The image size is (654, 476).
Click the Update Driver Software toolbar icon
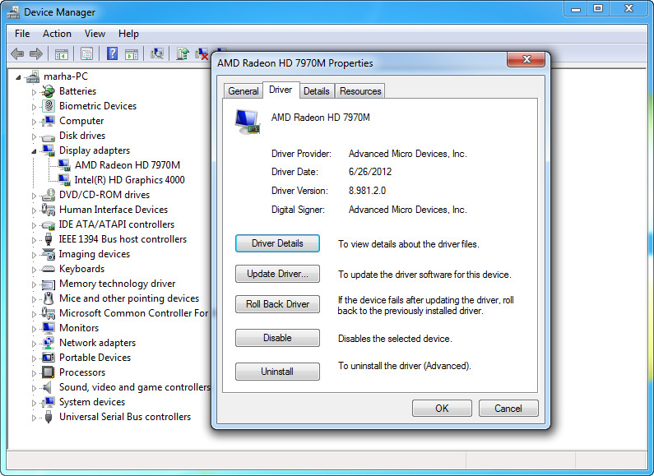point(183,53)
